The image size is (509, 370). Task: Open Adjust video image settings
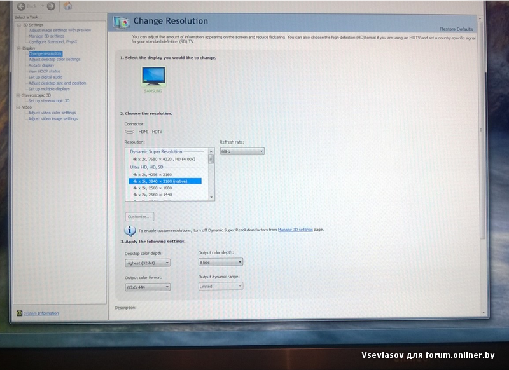[53, 119]
